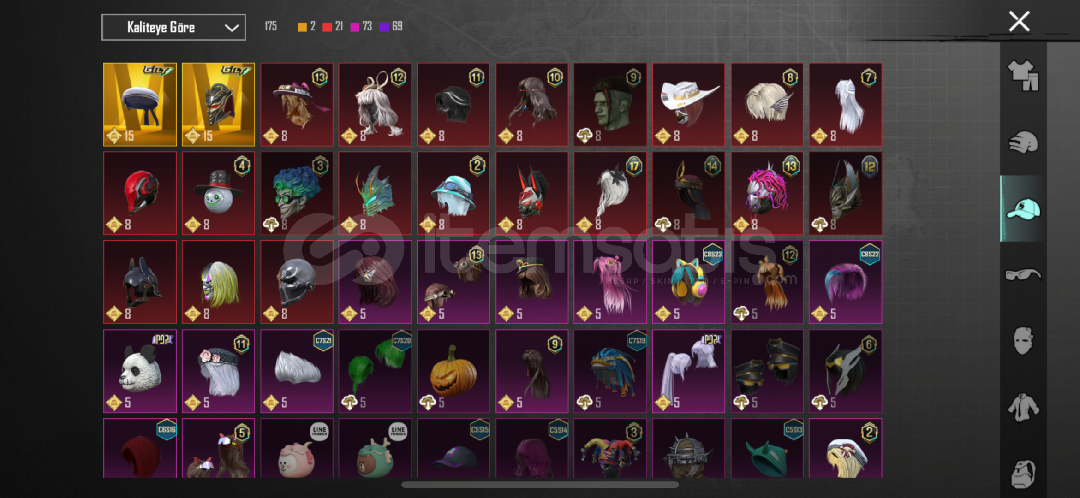Select the gold sailor beret GILT item
This screenshot has width=1080, height=498.
click(140, 104)
